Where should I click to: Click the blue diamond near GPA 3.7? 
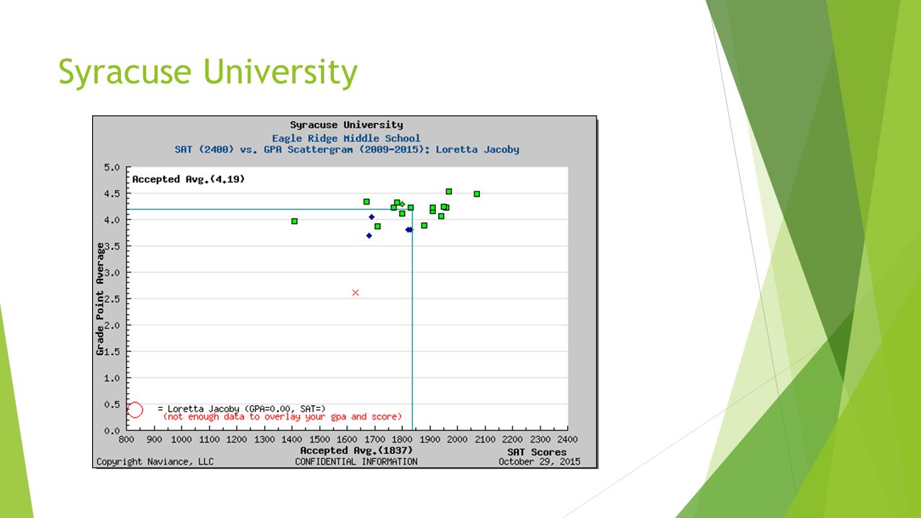pos(369,235)
